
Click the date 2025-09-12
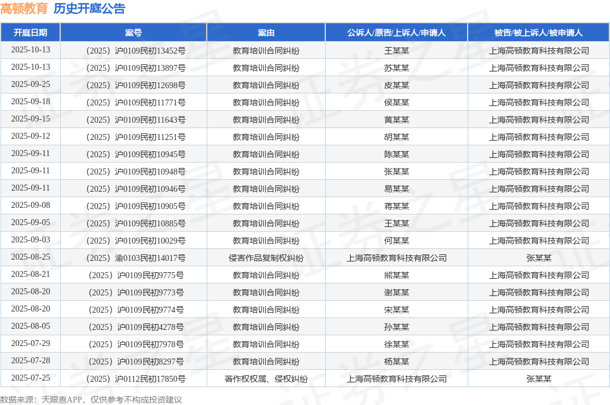[x=31, y=136]
